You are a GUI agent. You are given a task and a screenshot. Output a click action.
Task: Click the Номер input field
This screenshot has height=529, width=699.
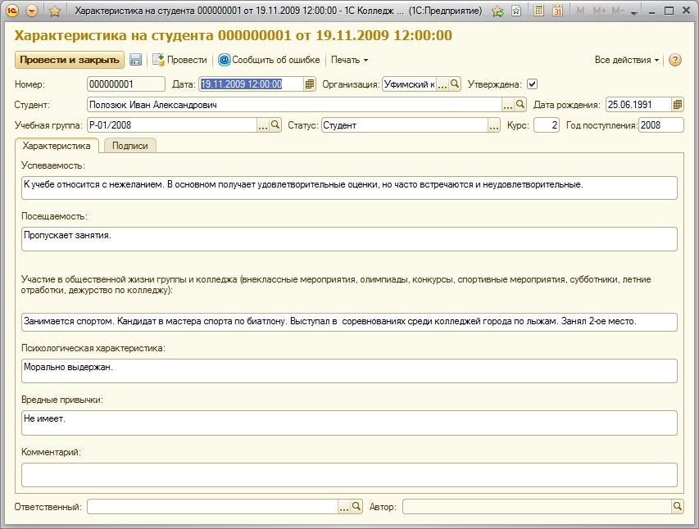pos(126,84)
